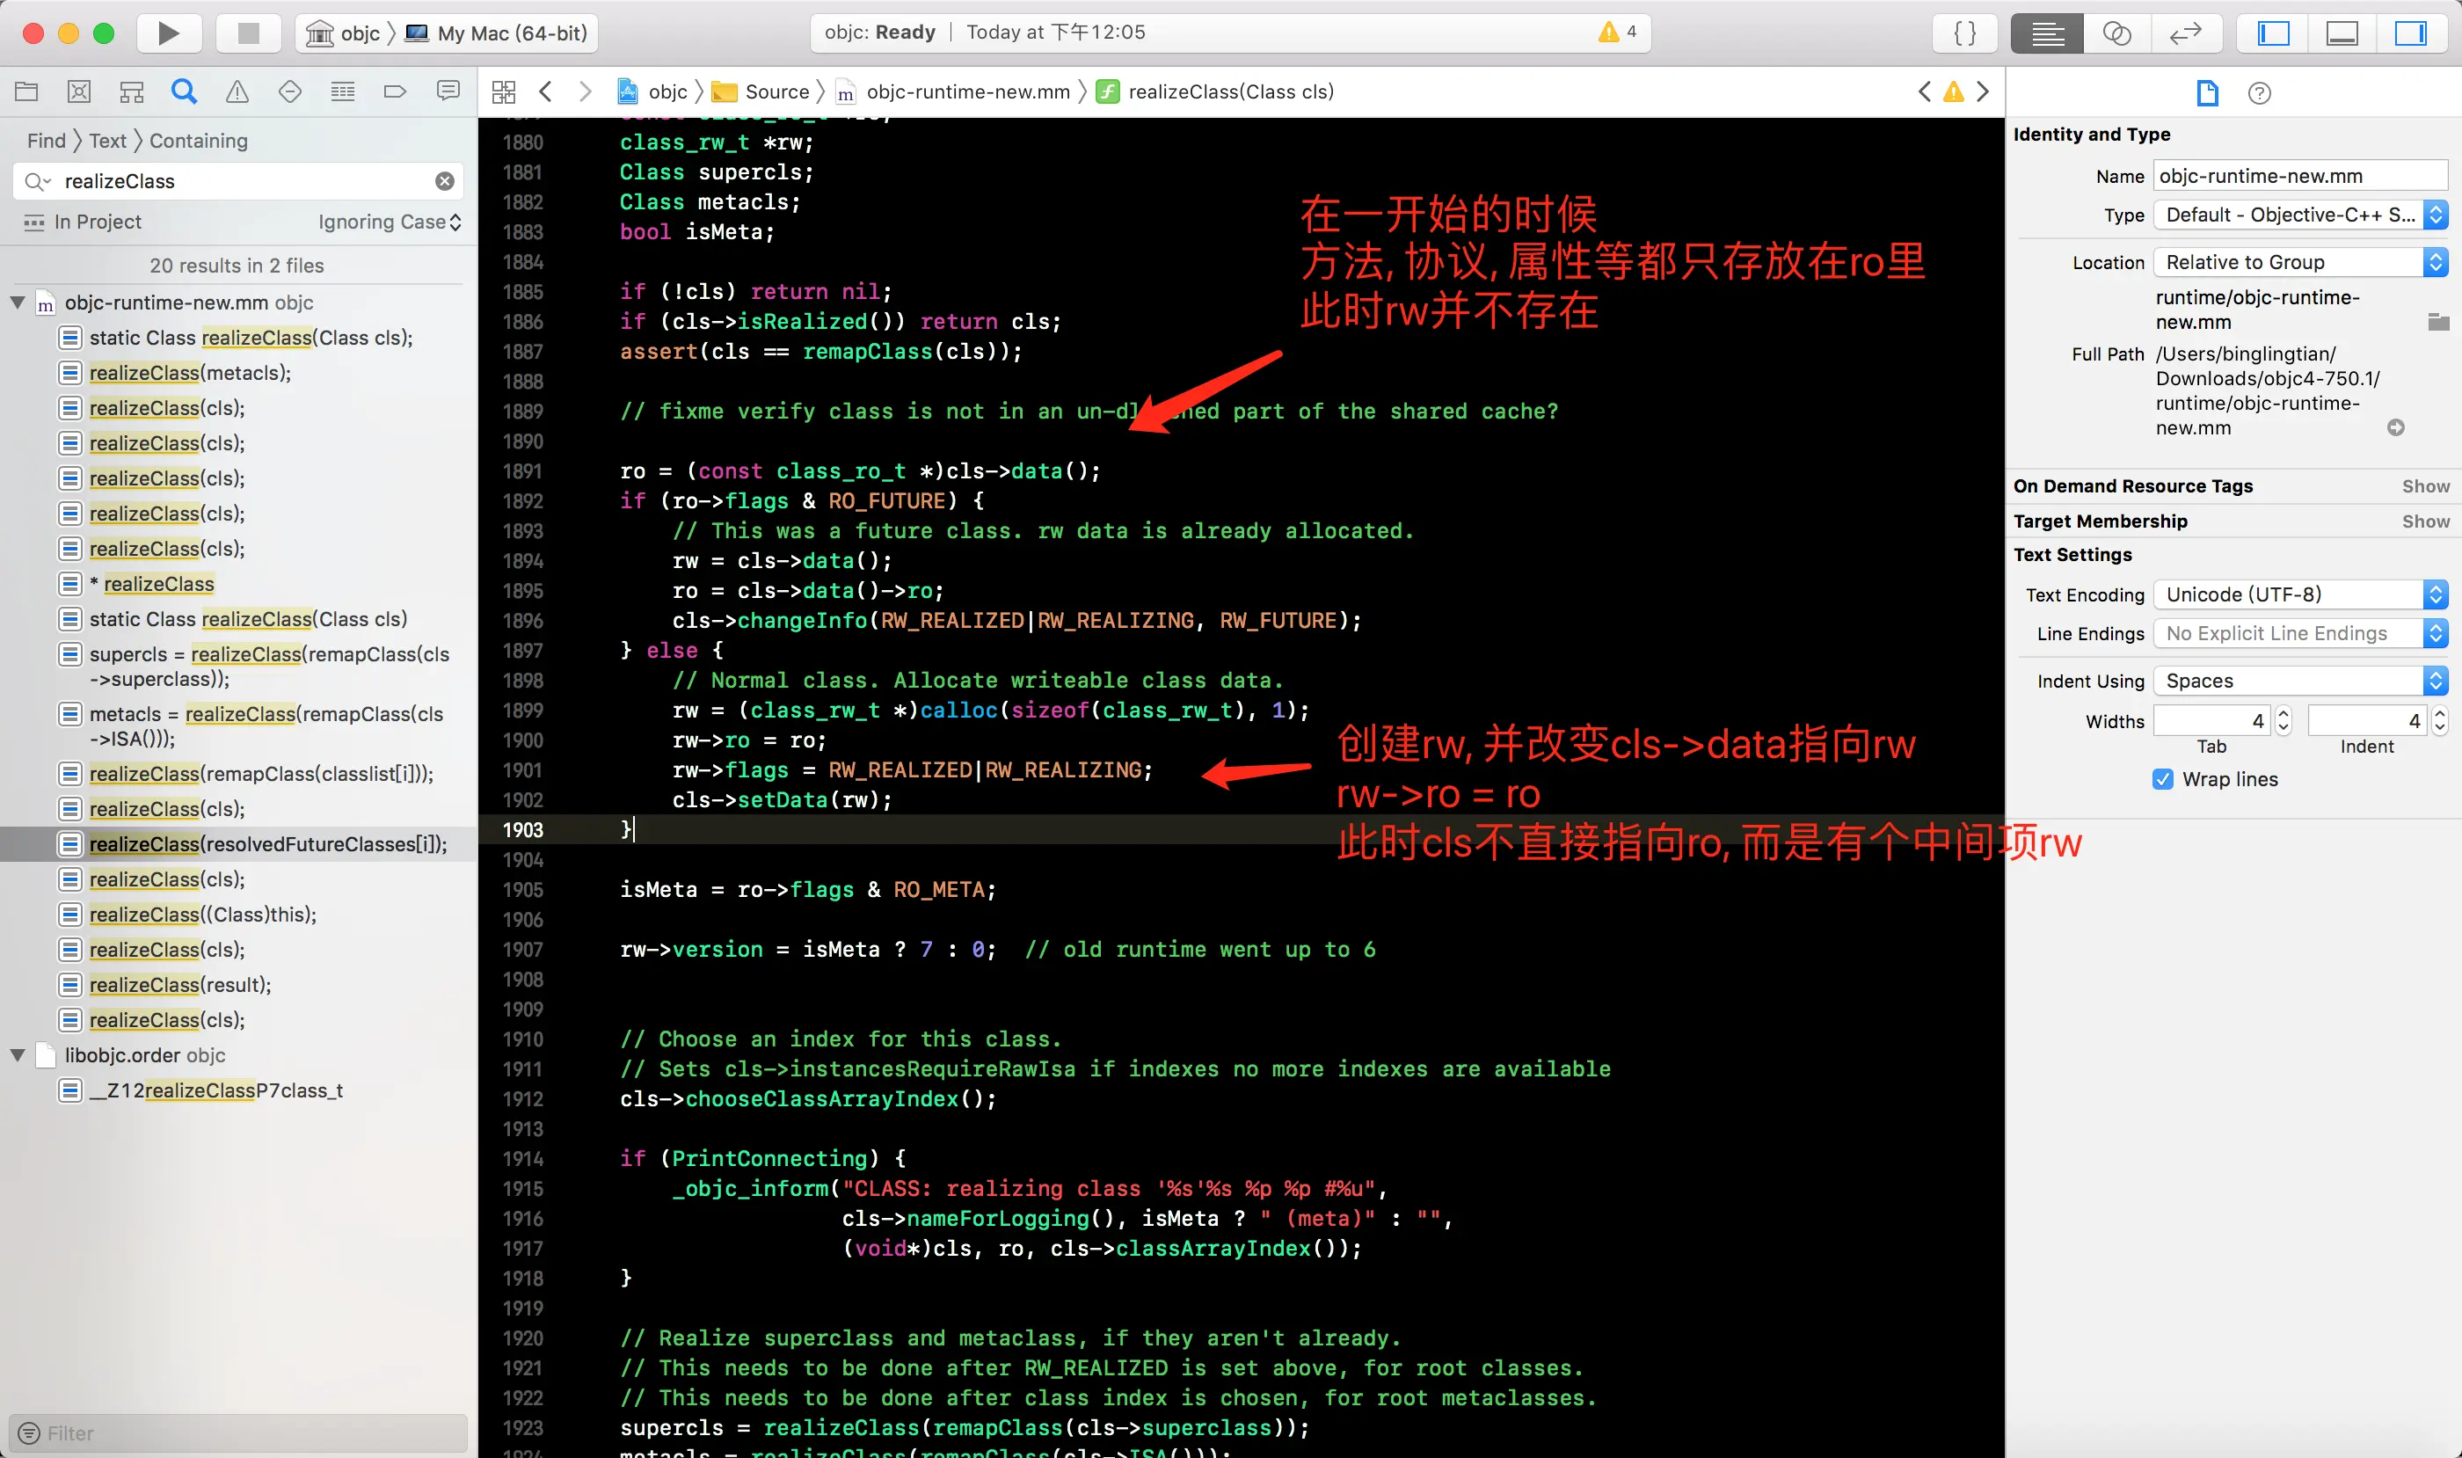The height and width of the screenshot is (1458, 2462).
Task: Open the issue navigator warning icon
Action: point(237,92)
